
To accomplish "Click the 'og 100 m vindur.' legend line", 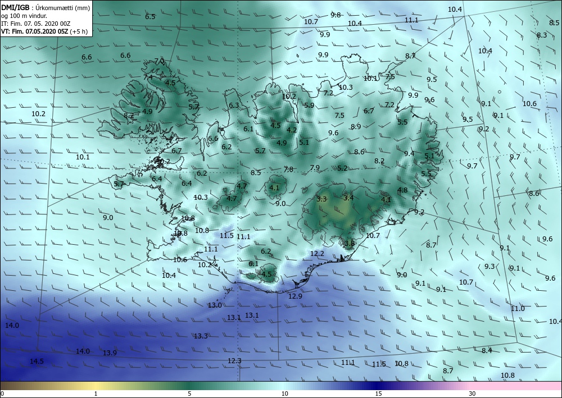I will coord(24,16).
